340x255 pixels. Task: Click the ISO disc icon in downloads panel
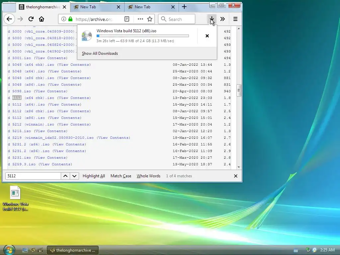click(x=87, y=36)
